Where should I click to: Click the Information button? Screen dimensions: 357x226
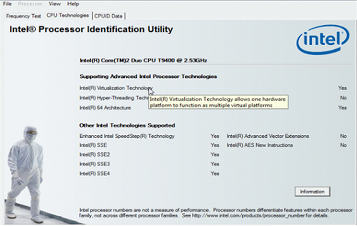coord(312,192)
